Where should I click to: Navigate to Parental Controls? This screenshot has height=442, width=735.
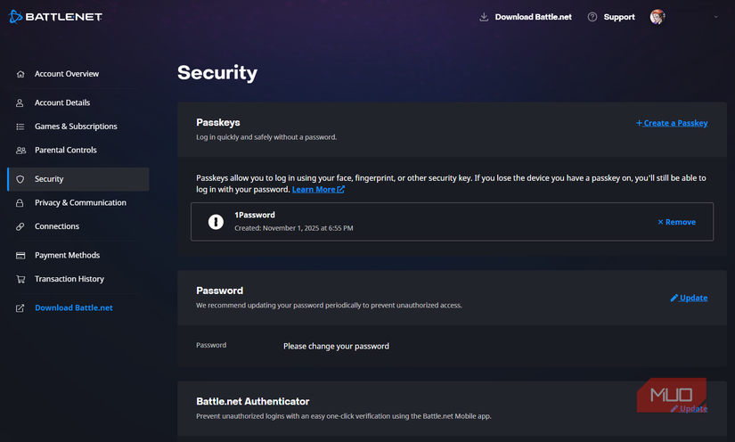click(x=66, y=150)
